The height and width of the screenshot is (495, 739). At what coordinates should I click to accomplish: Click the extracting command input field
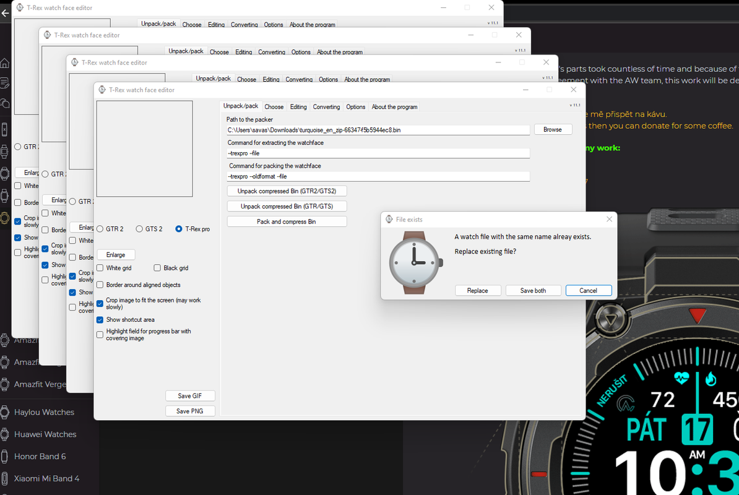click(x=378, y=153)
